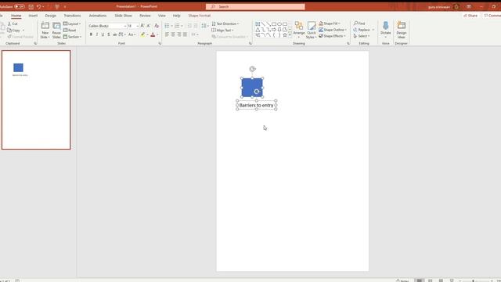The image size is (501, 282).
Task: Toggle Align Right for the paragraph
Action: click(x=179, y=34)
